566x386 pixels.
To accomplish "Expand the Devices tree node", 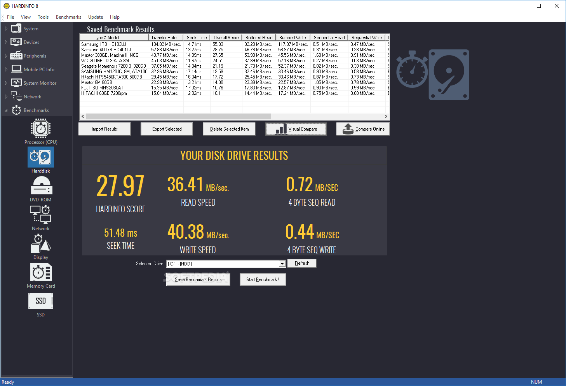I will [x=6, y=42].
